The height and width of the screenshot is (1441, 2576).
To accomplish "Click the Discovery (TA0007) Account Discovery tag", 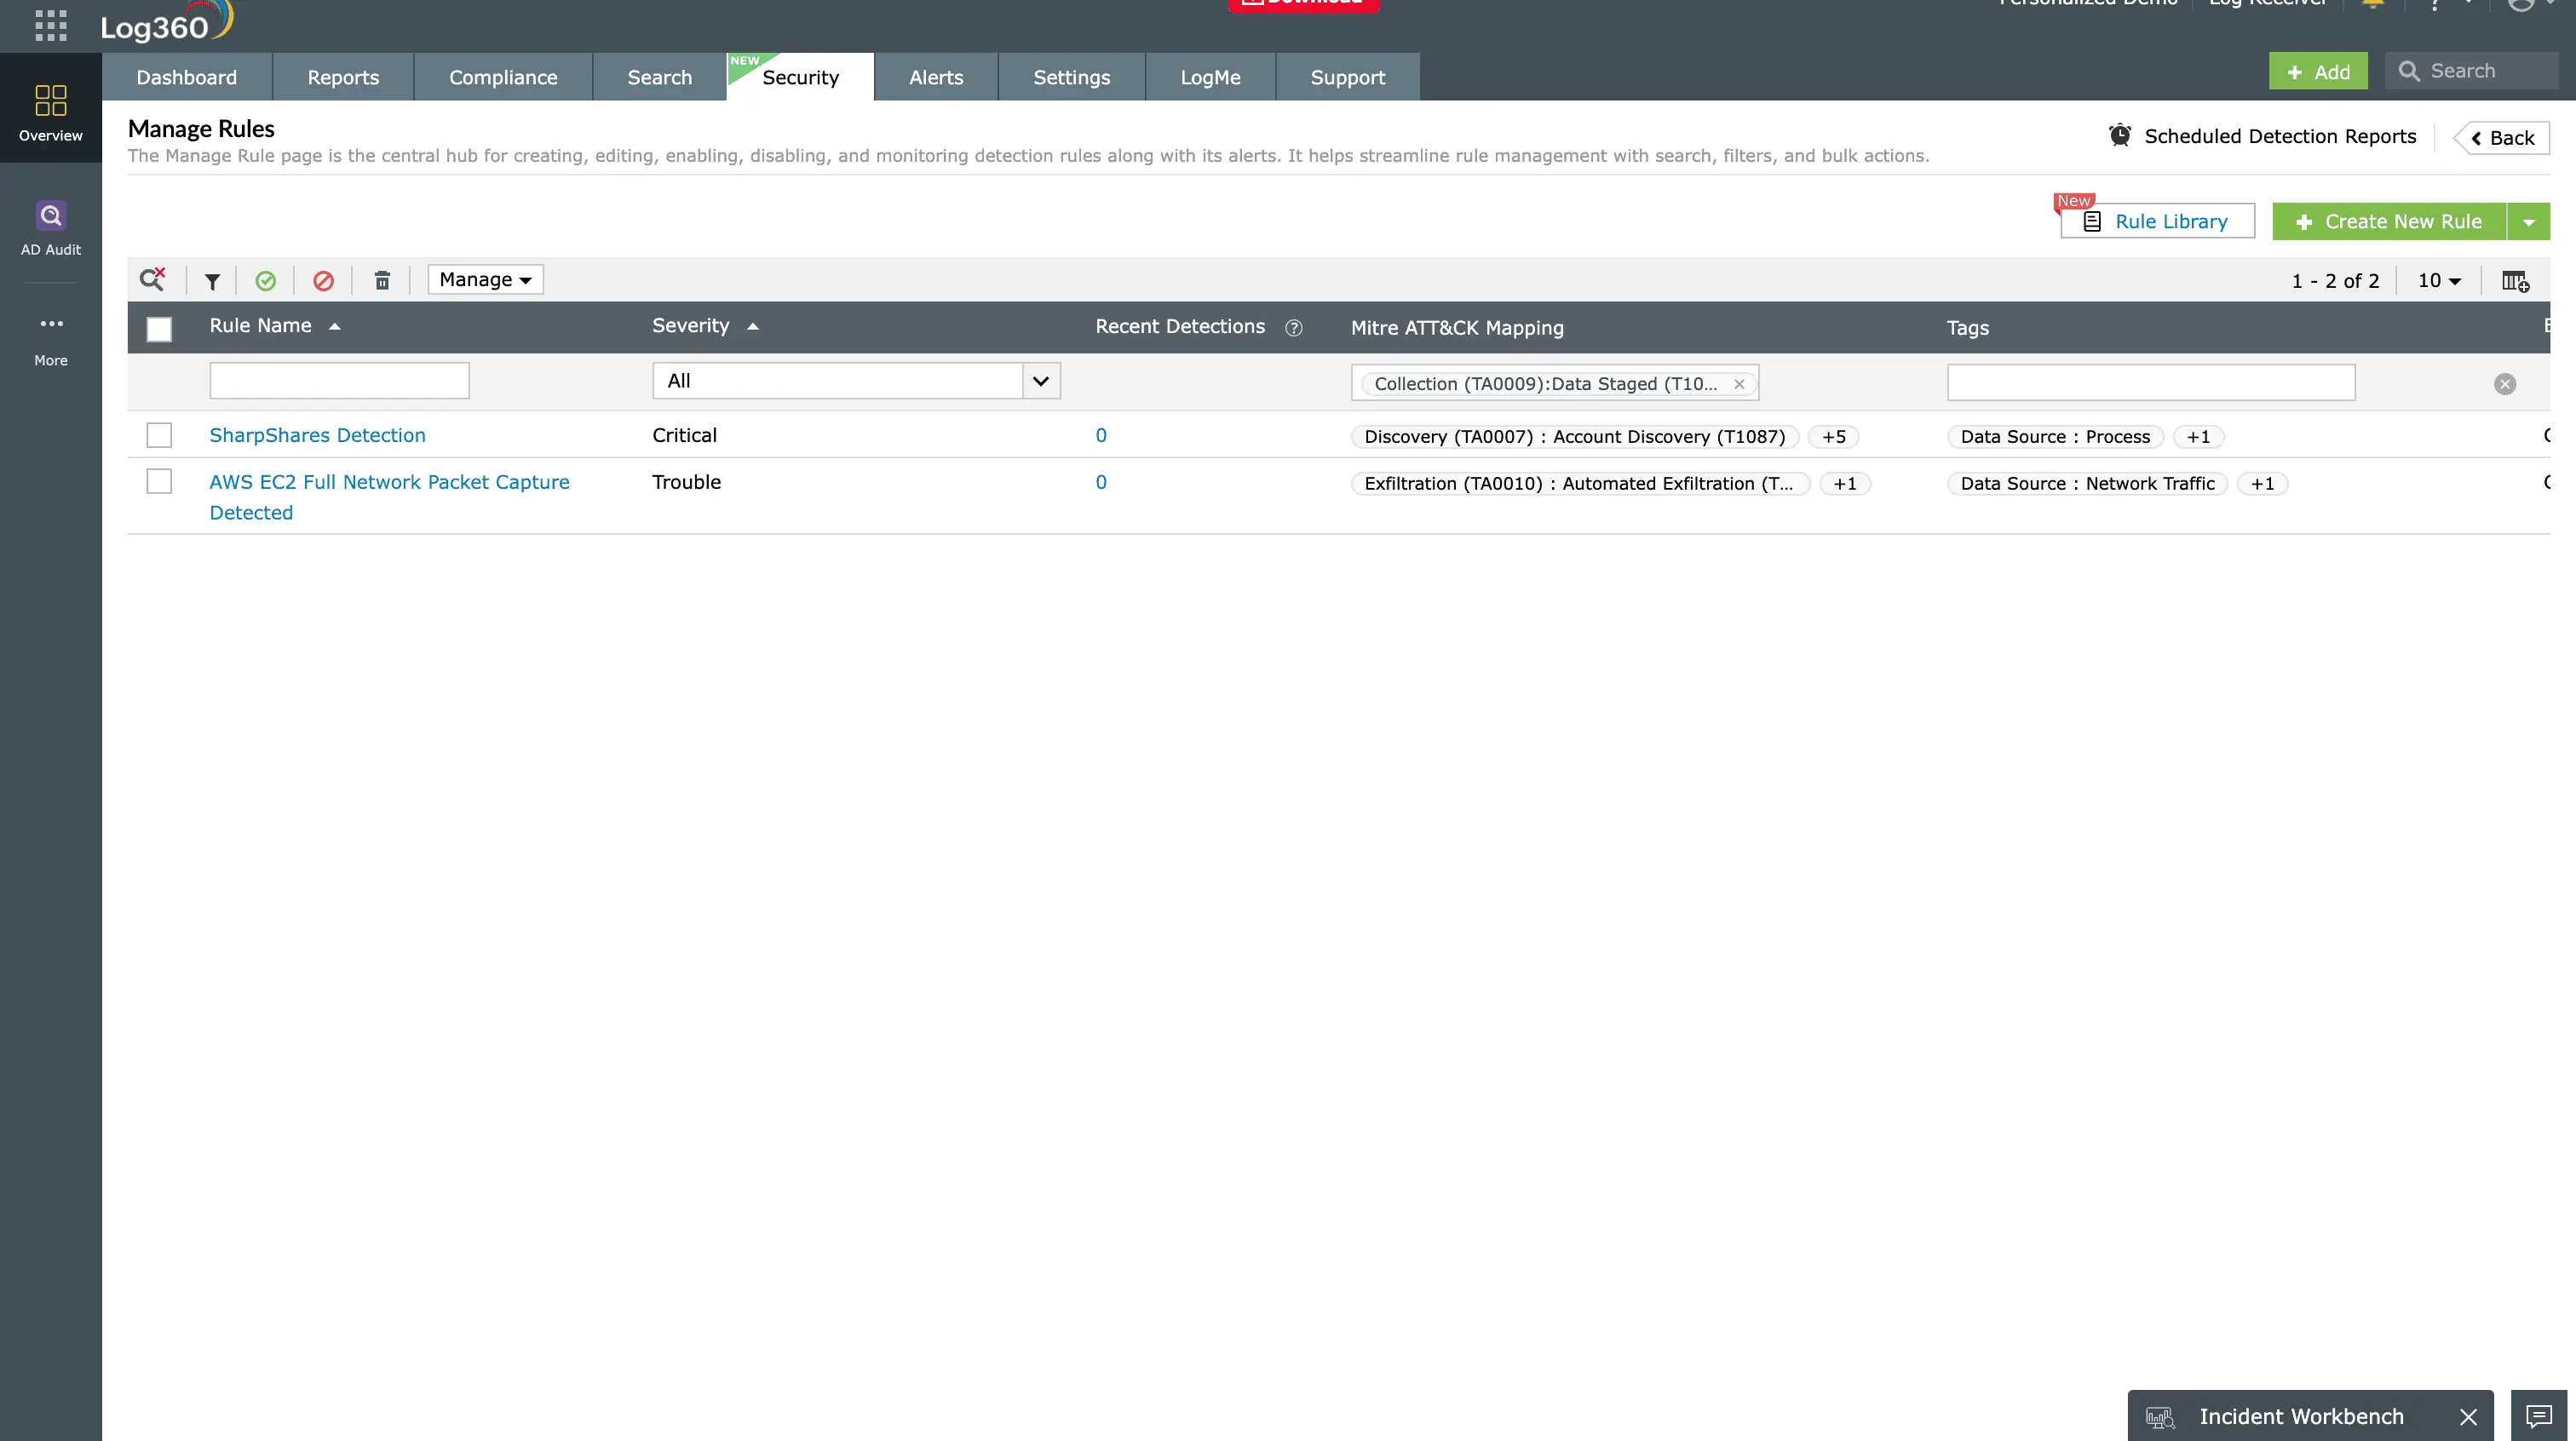I will point(1574,437).
